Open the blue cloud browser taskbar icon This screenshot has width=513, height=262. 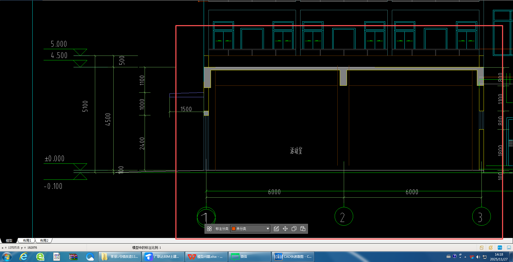tap(90, 257)
